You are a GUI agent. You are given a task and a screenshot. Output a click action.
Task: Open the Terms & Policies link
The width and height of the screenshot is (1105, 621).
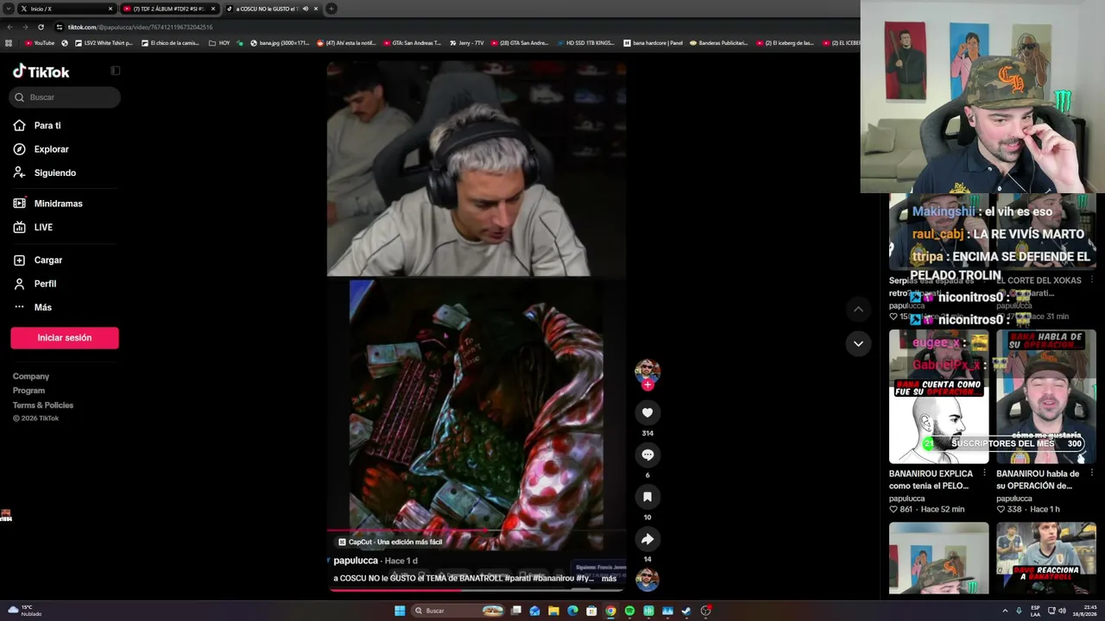(x=43, y=405)
